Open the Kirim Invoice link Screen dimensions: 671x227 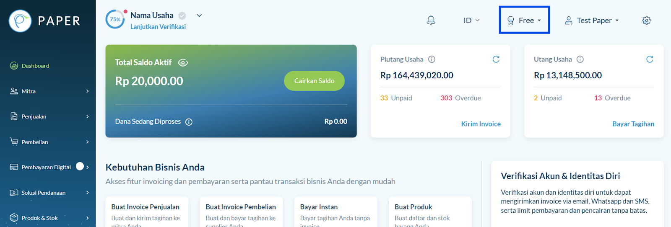(481, 124)
